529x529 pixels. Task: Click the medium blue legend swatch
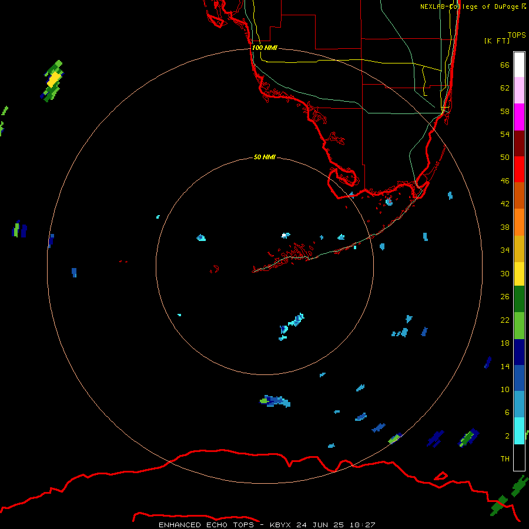tap(519, 378)
